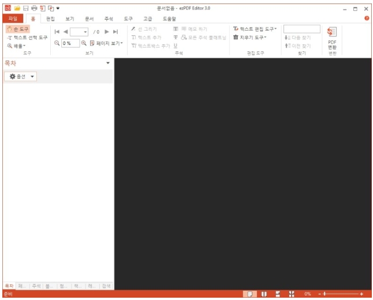
Task: Toggle single page view in status bar
Action: tap(250, 294)
